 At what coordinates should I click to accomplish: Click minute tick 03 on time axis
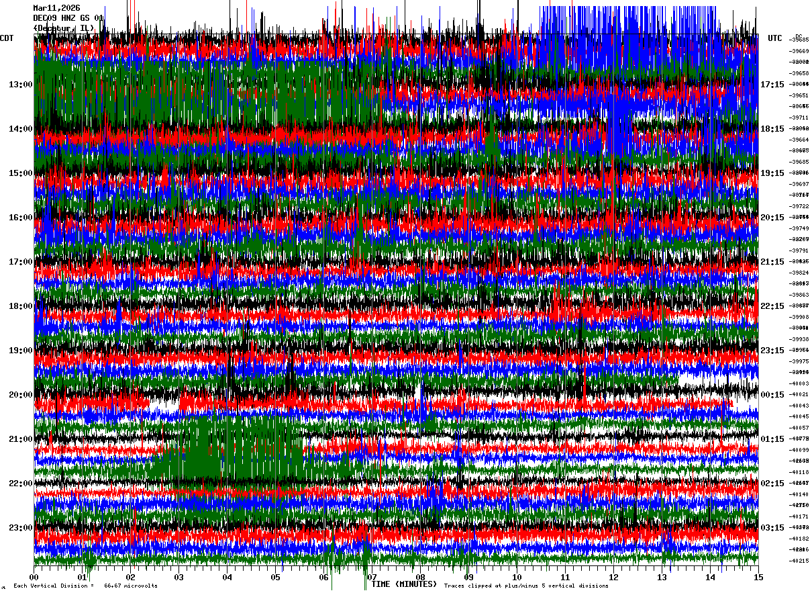(x=179, y=576)
